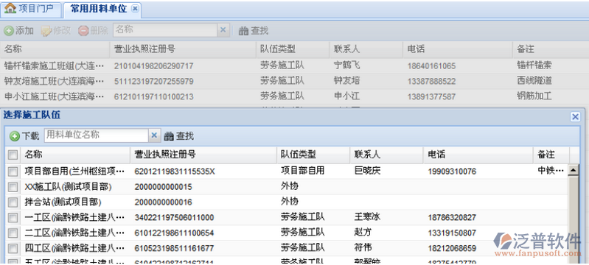The width and height of the screenshot is (589, 265).
Task: Click the 项目门户 home icon
Action: [x=10, y=8]
